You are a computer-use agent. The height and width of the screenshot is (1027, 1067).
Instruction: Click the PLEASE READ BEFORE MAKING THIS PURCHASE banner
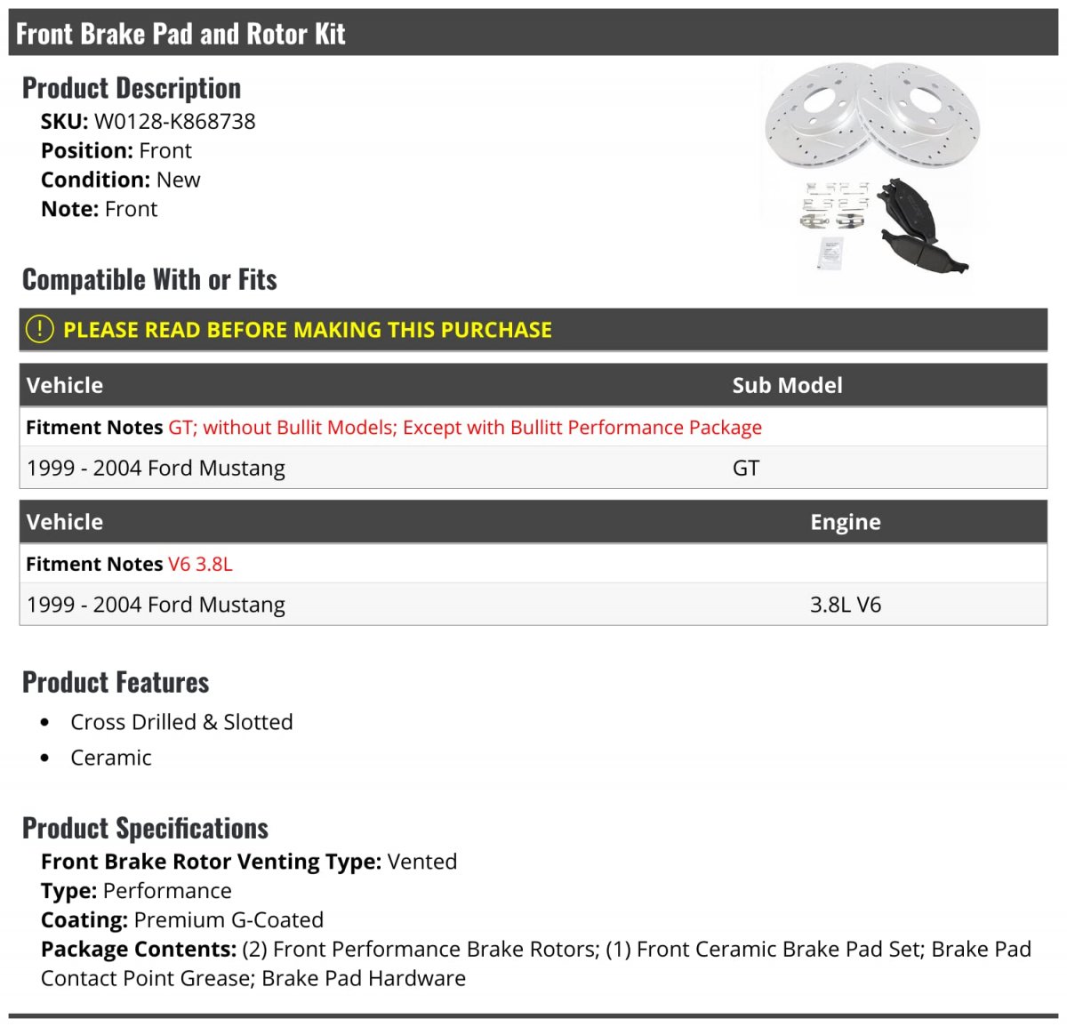point(533,330)
